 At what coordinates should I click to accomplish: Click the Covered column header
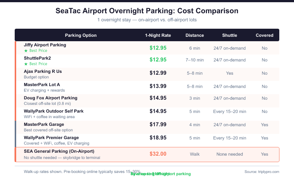point(265,35)
